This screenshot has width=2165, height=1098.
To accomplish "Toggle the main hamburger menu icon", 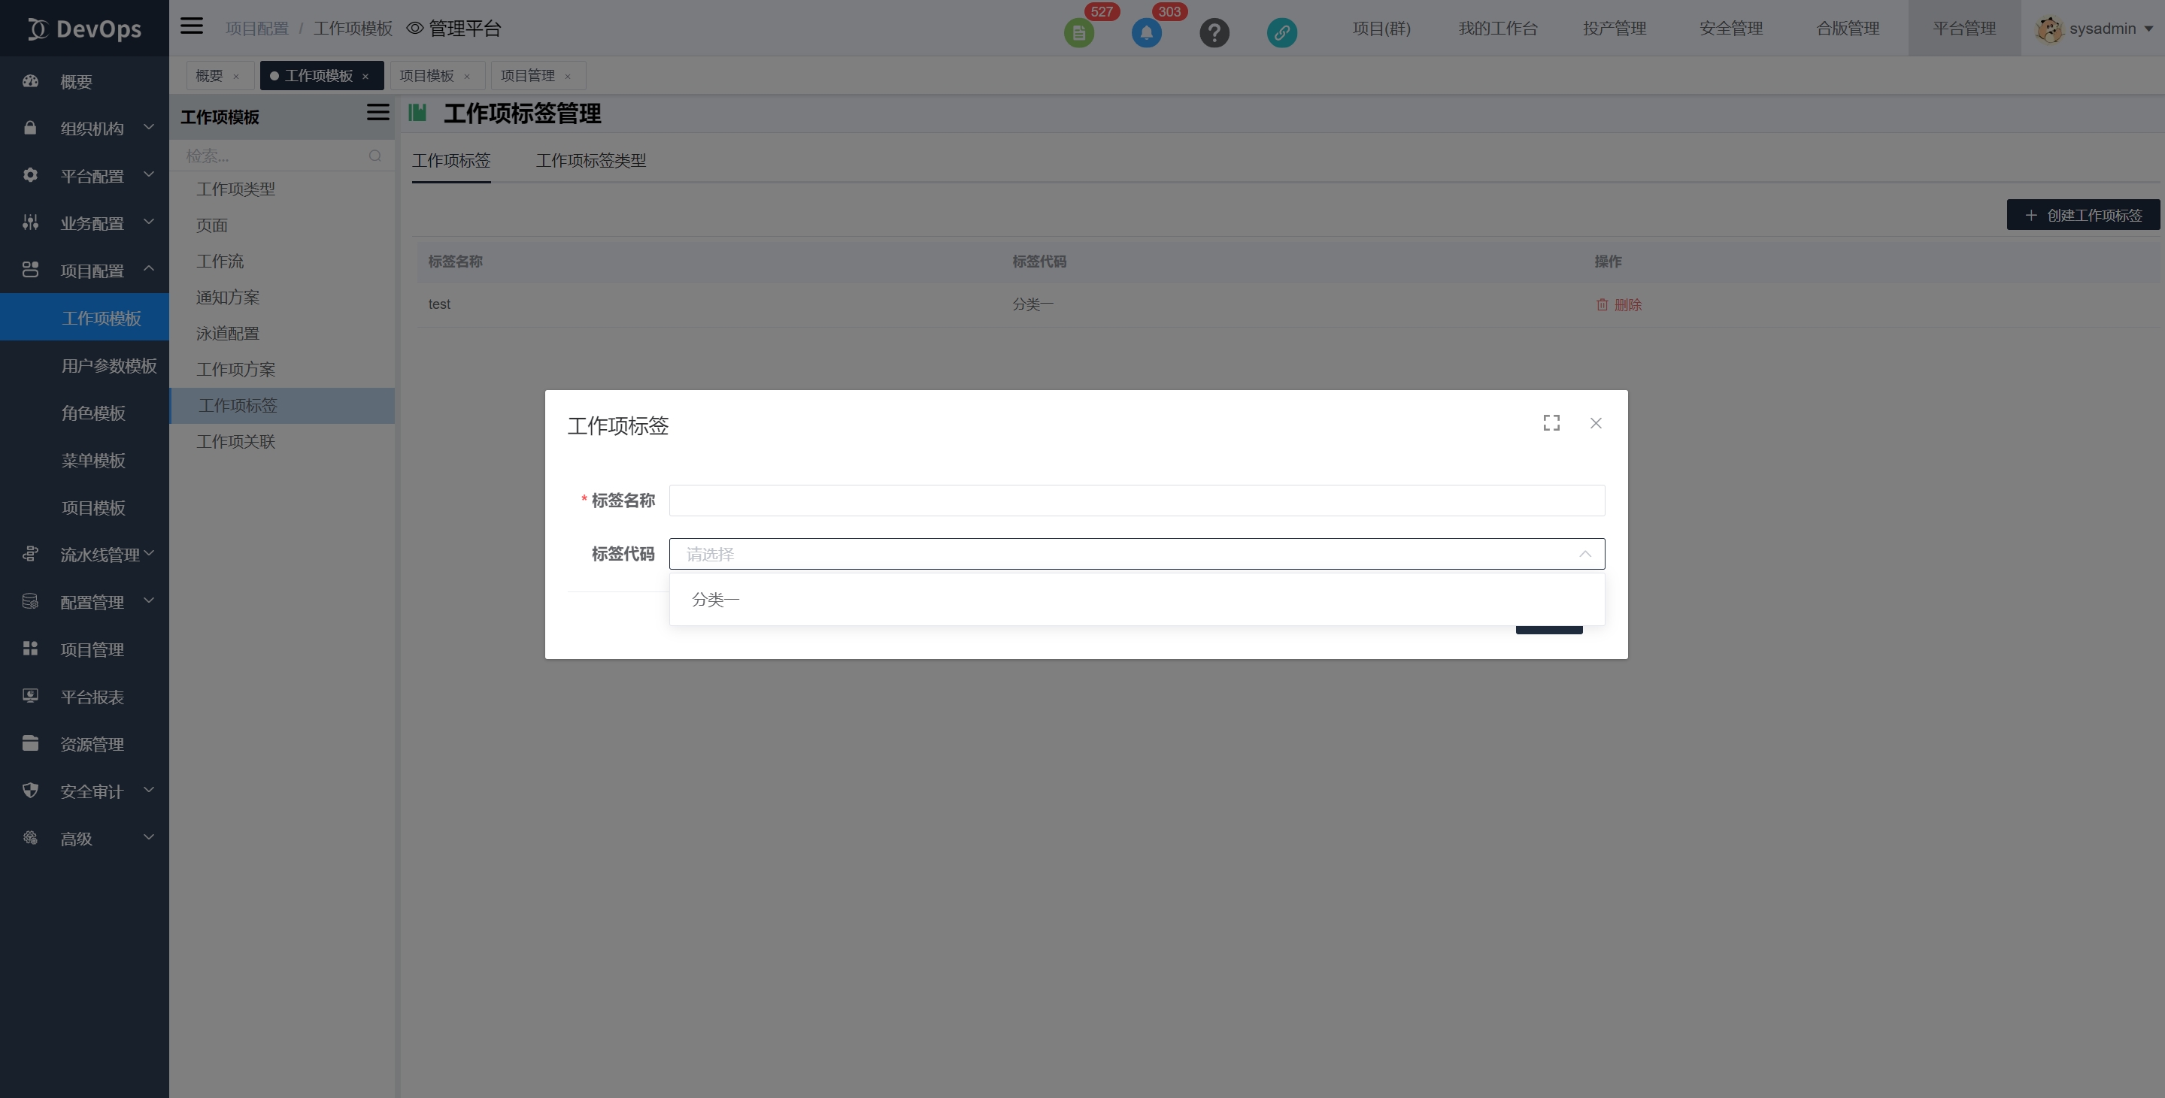I will point(192,26).
